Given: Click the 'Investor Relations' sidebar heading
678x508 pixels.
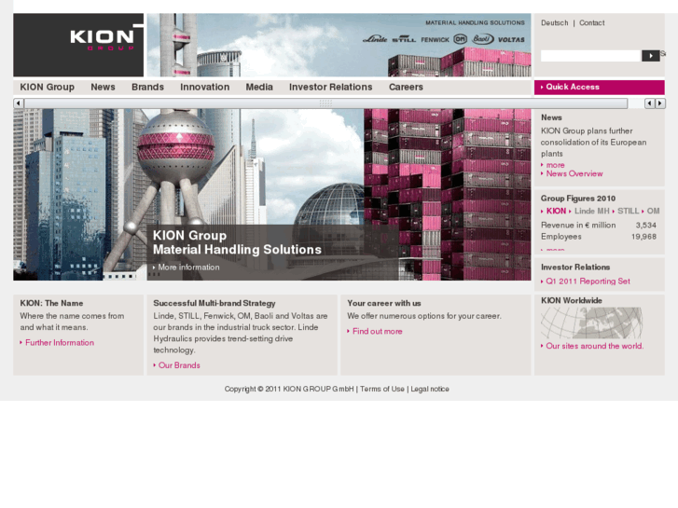Looking at the screenshot, I should point(575,268).
